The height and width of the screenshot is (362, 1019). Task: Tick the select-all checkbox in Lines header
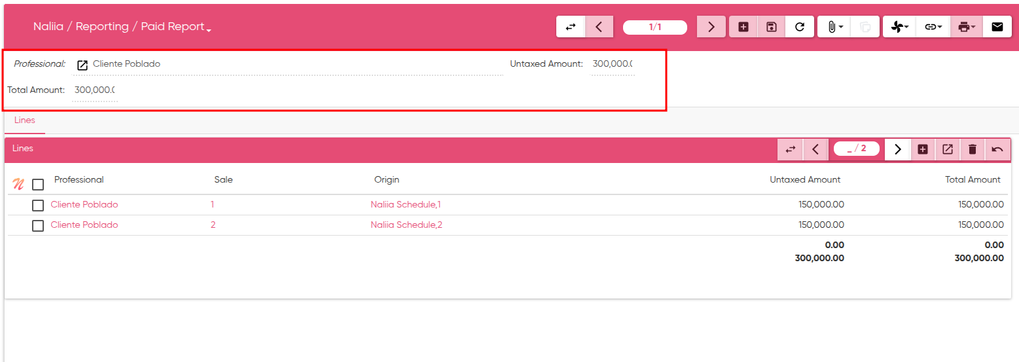[x=38, y=185]
